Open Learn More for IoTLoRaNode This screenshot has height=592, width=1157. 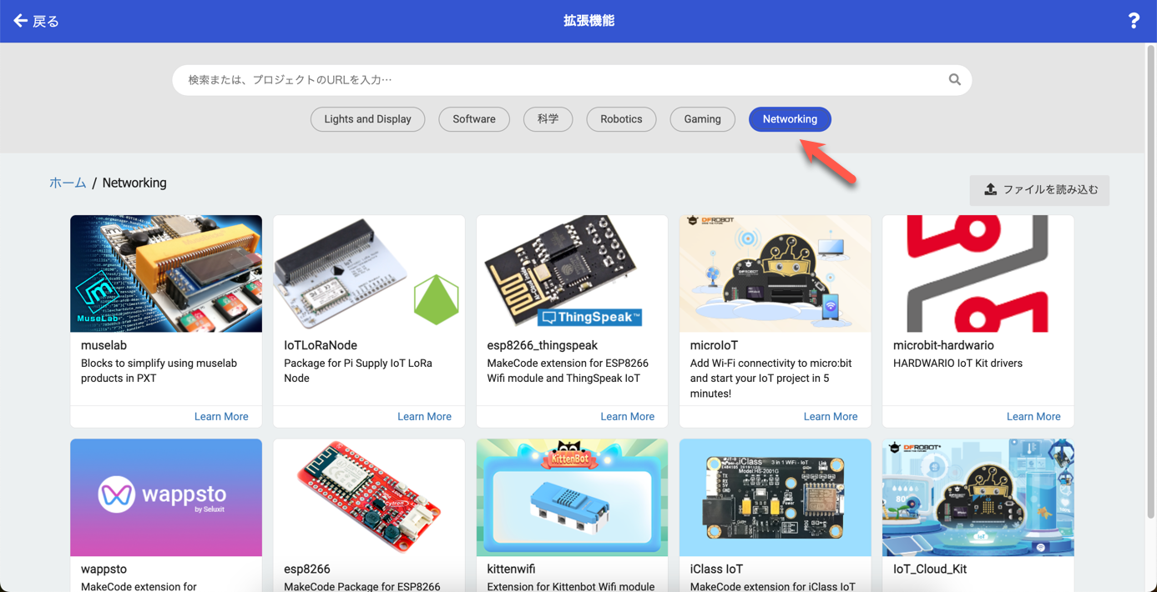coord(424,416)
